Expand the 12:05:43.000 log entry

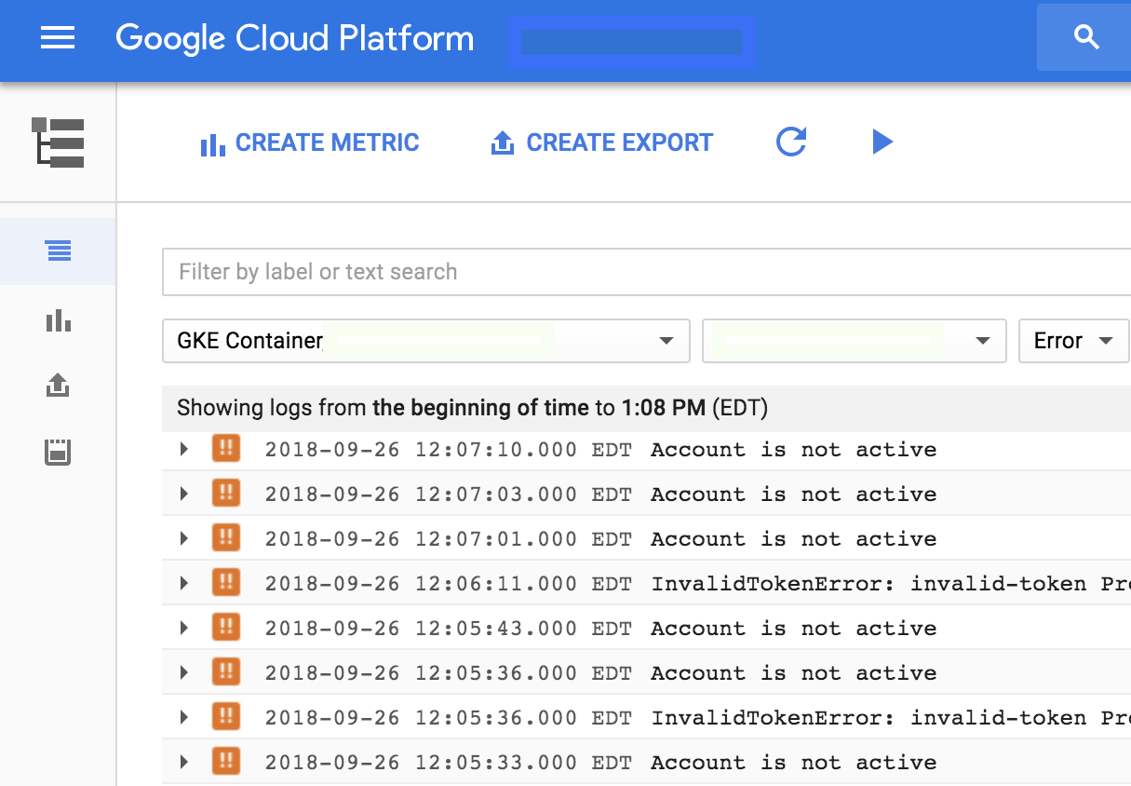click(184, 629)
